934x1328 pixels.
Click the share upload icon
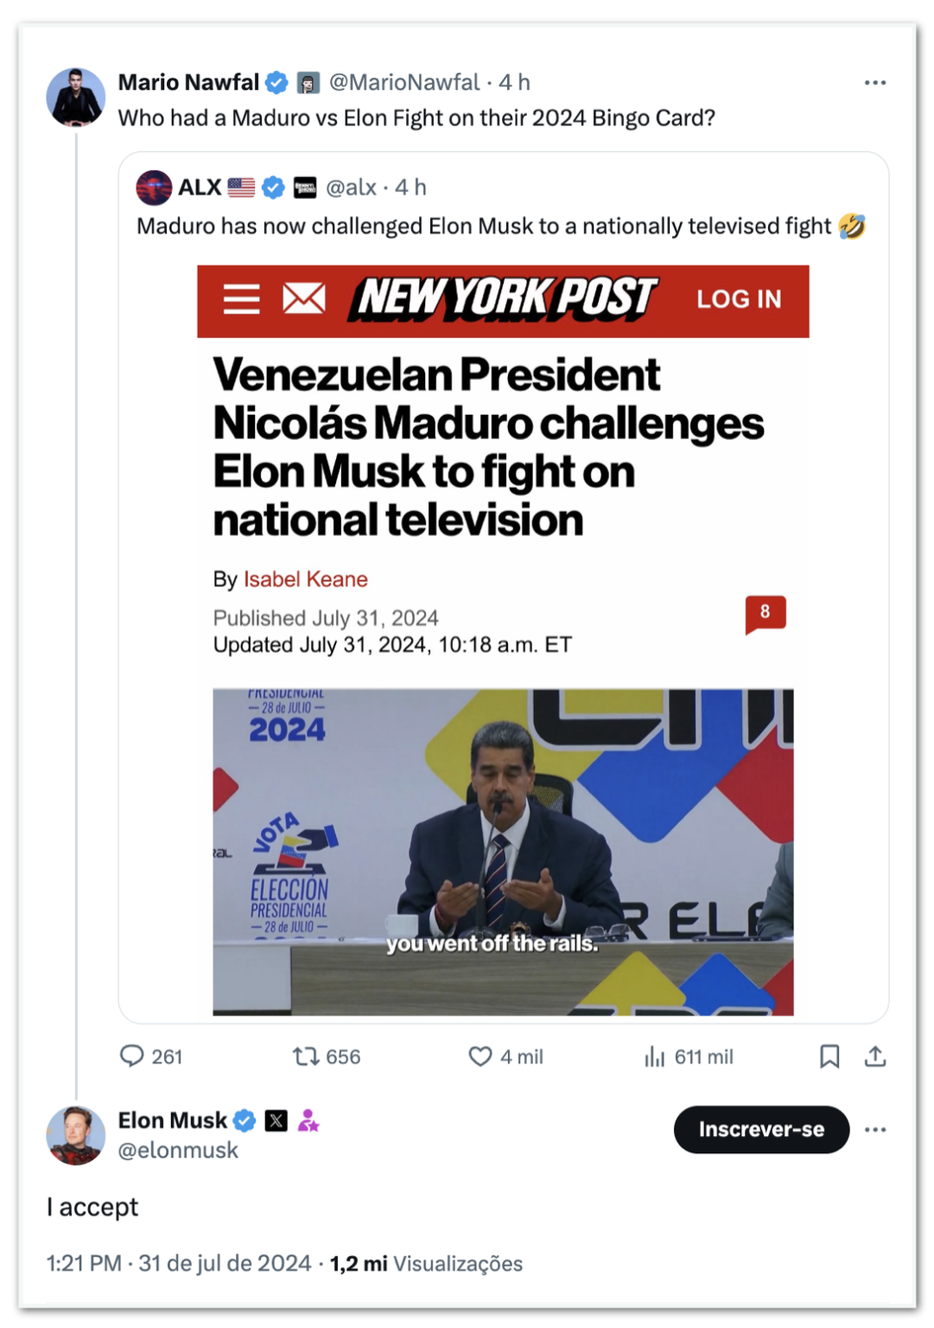[x=875, y=1056]
